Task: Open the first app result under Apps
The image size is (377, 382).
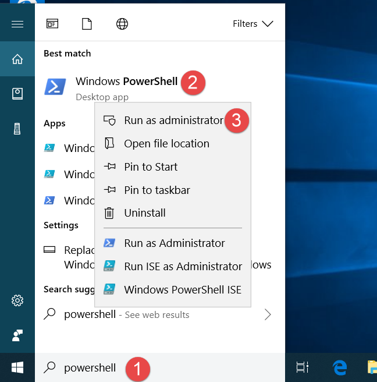Action: click(69, 148)
